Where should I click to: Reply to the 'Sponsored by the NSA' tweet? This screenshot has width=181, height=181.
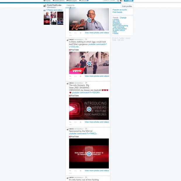(70, 171)
